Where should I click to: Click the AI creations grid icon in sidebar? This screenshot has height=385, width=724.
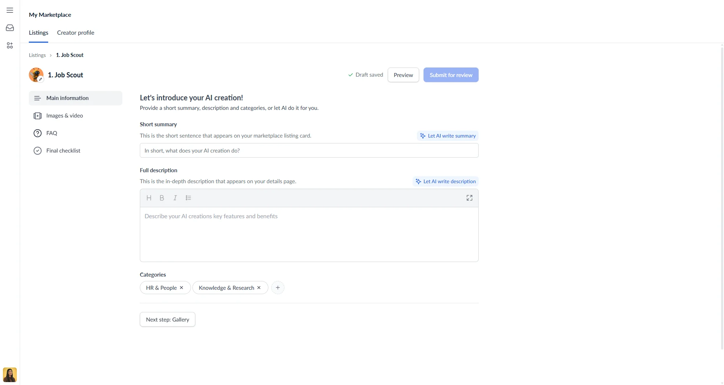[x=9, y=45]
